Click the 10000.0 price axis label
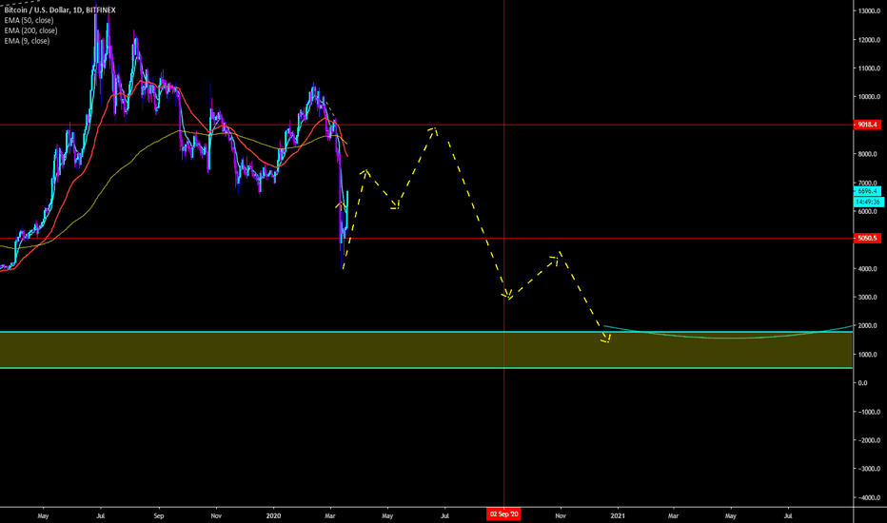887x523 pixels. click(869, 97)
